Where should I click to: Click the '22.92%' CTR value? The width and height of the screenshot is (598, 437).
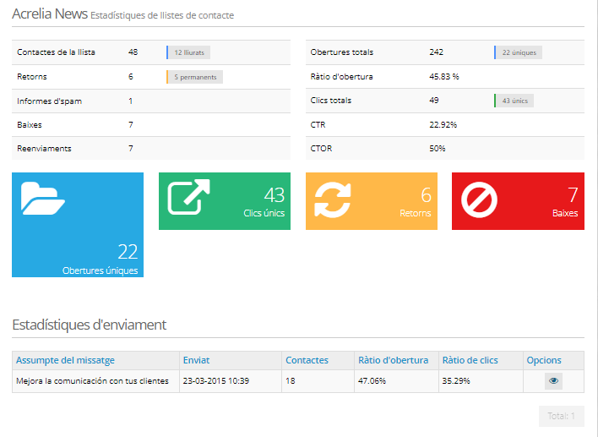pyautogui.click(x=443, y=125)
